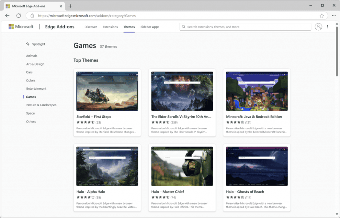Open the Sidebar Apps tab
340x218 pixels.
tap(150, 27)
